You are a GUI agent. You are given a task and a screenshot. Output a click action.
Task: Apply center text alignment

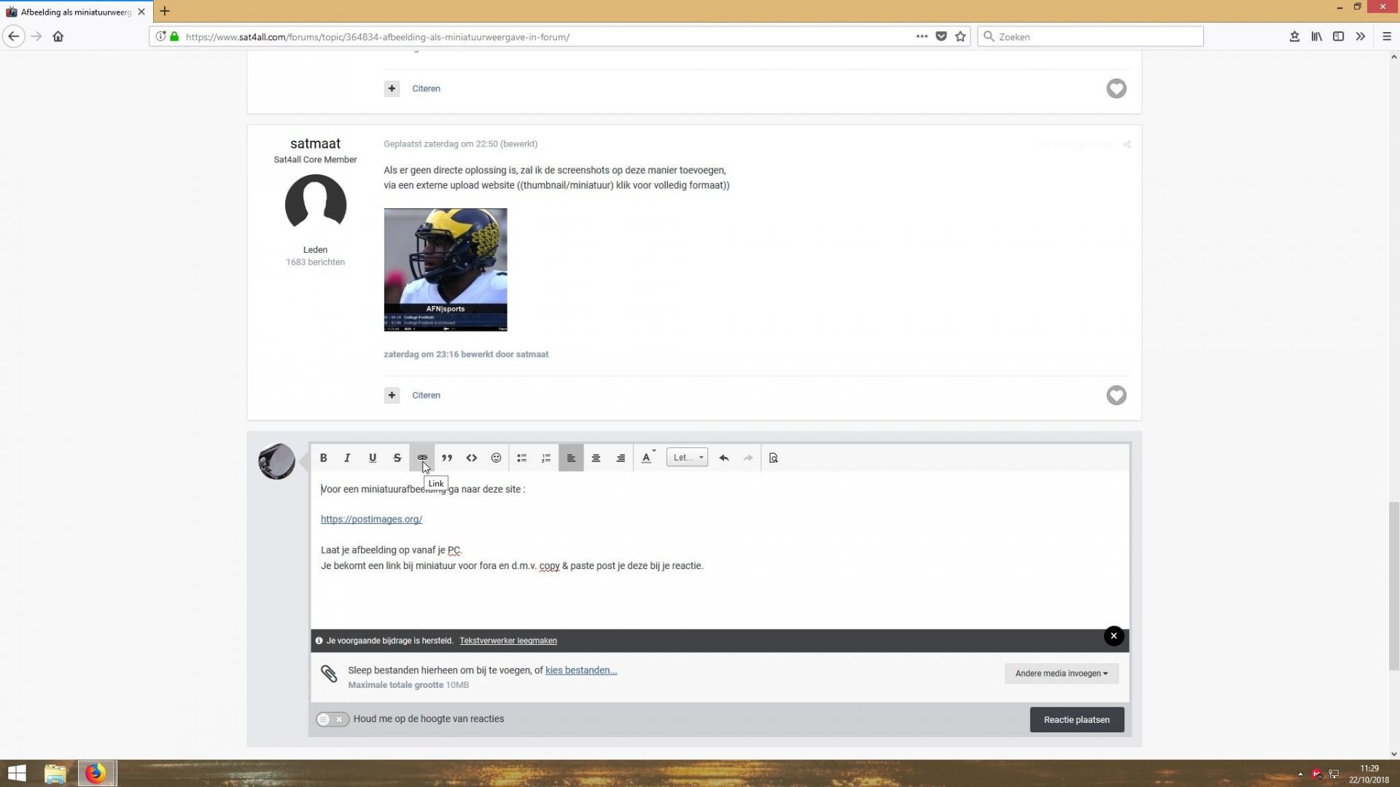596,458
